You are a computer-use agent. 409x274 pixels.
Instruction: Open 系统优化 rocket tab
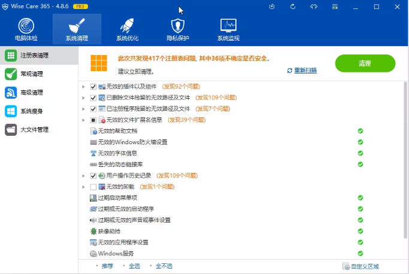coord(128,29)
